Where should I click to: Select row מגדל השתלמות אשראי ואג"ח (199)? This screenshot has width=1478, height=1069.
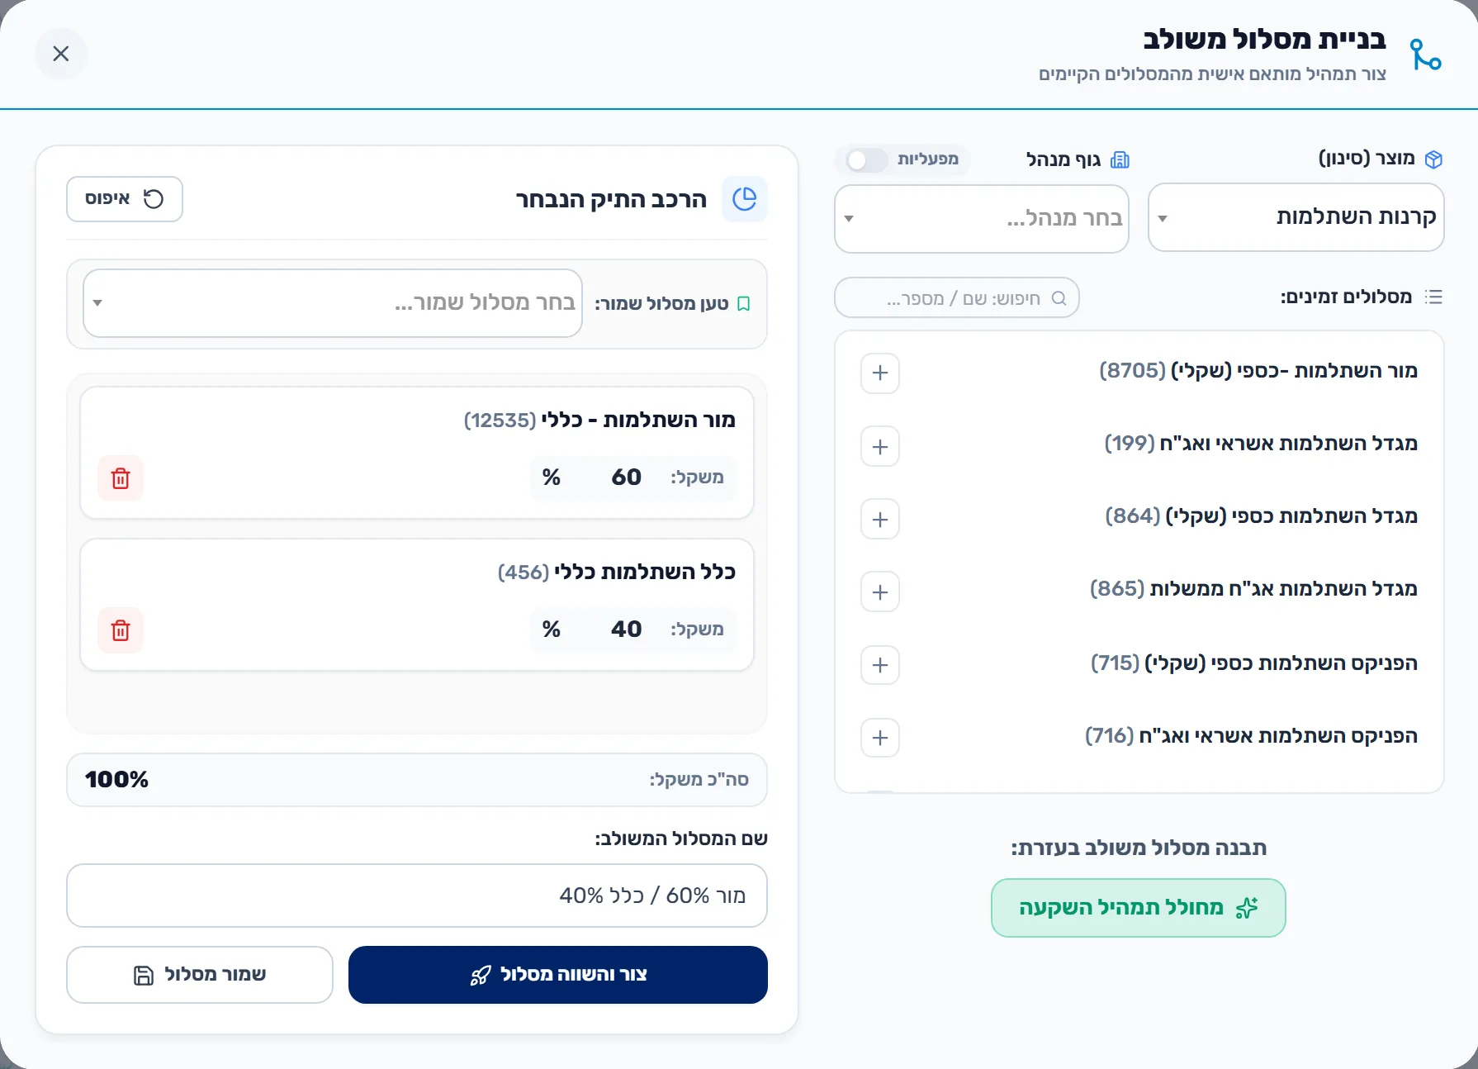[x=1139, y=445]
